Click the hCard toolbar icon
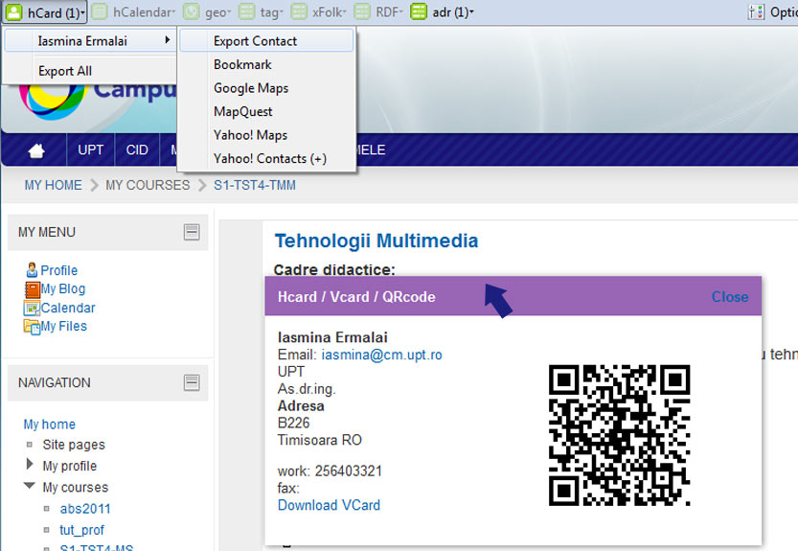This screenshot has height=551, width=798. click(14, 12)
